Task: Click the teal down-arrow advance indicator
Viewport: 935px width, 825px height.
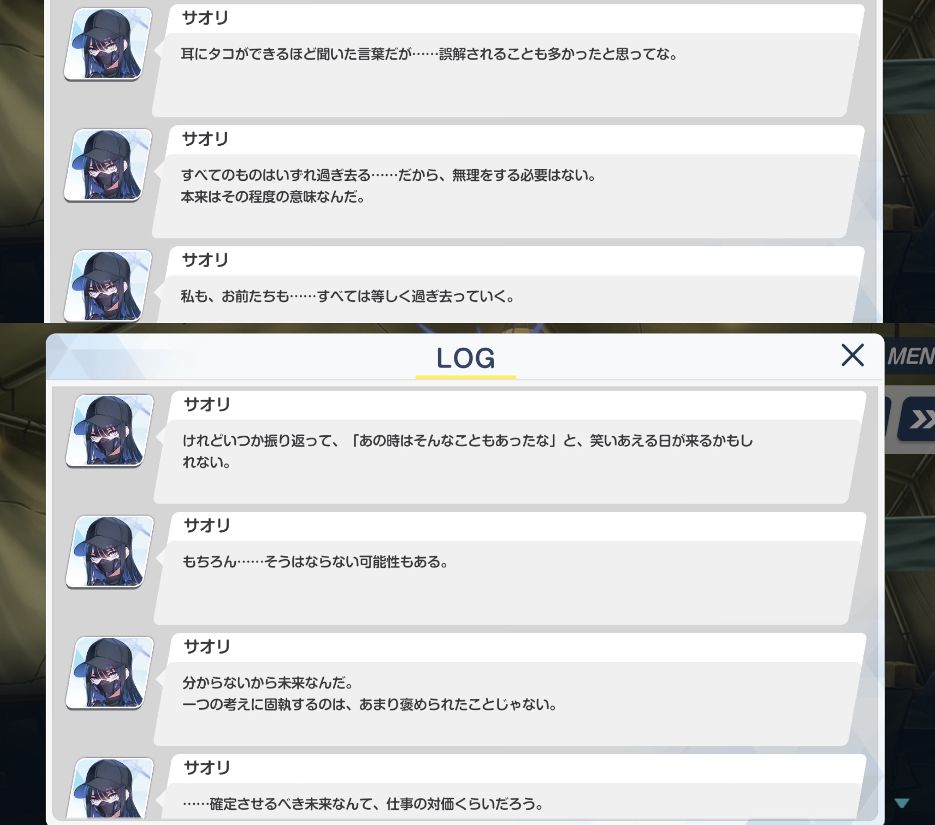Action: pyautogui.click(x=902, y=803)
